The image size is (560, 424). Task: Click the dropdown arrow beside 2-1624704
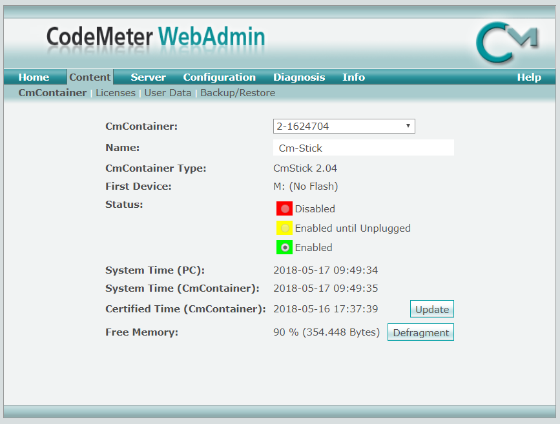pyautogui.click(x=408, y=126)
